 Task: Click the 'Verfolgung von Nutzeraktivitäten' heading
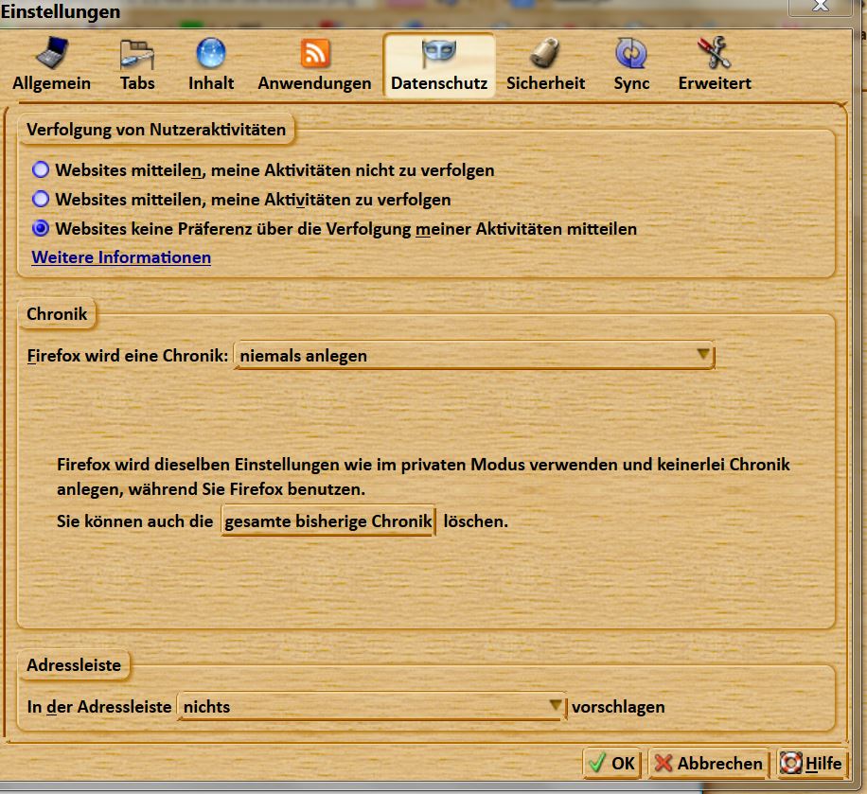coord(156,130)
